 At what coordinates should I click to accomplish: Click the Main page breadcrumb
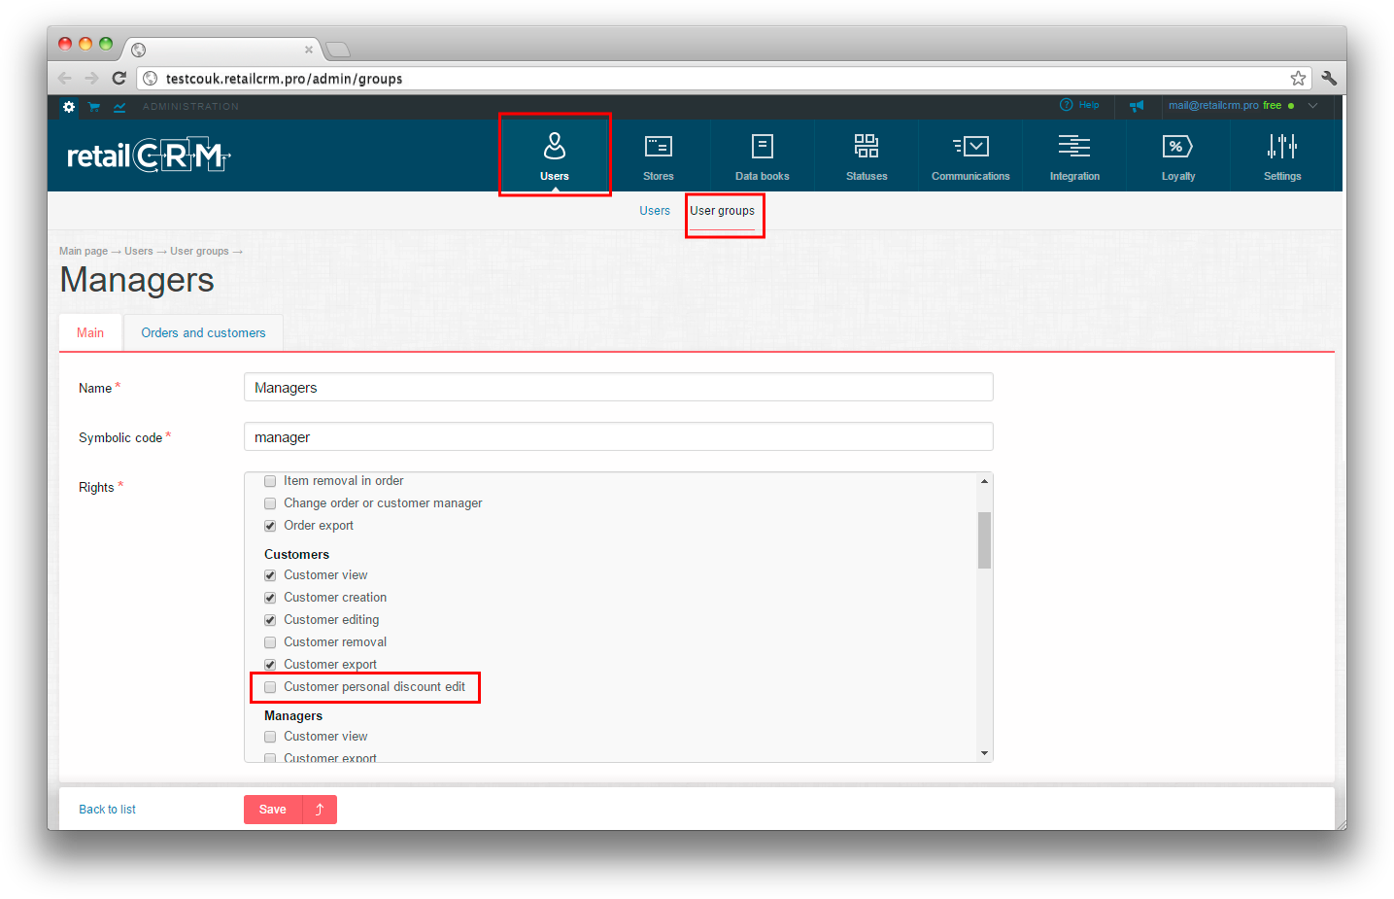pyautogui.click(x=84, y=251)
